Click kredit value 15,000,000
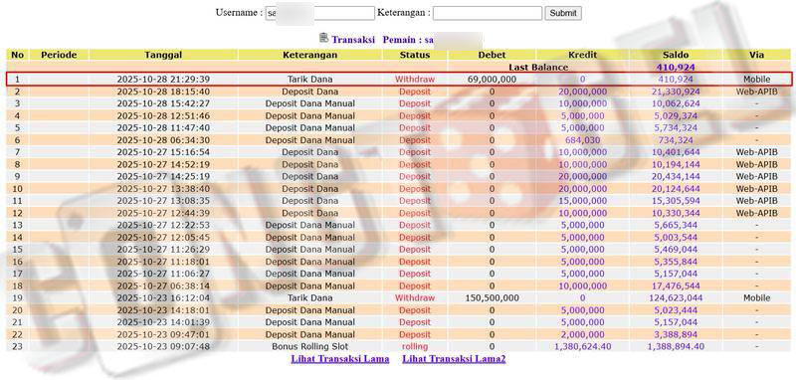Viewport: 796px width, 380px height. (x=582, y=201)
